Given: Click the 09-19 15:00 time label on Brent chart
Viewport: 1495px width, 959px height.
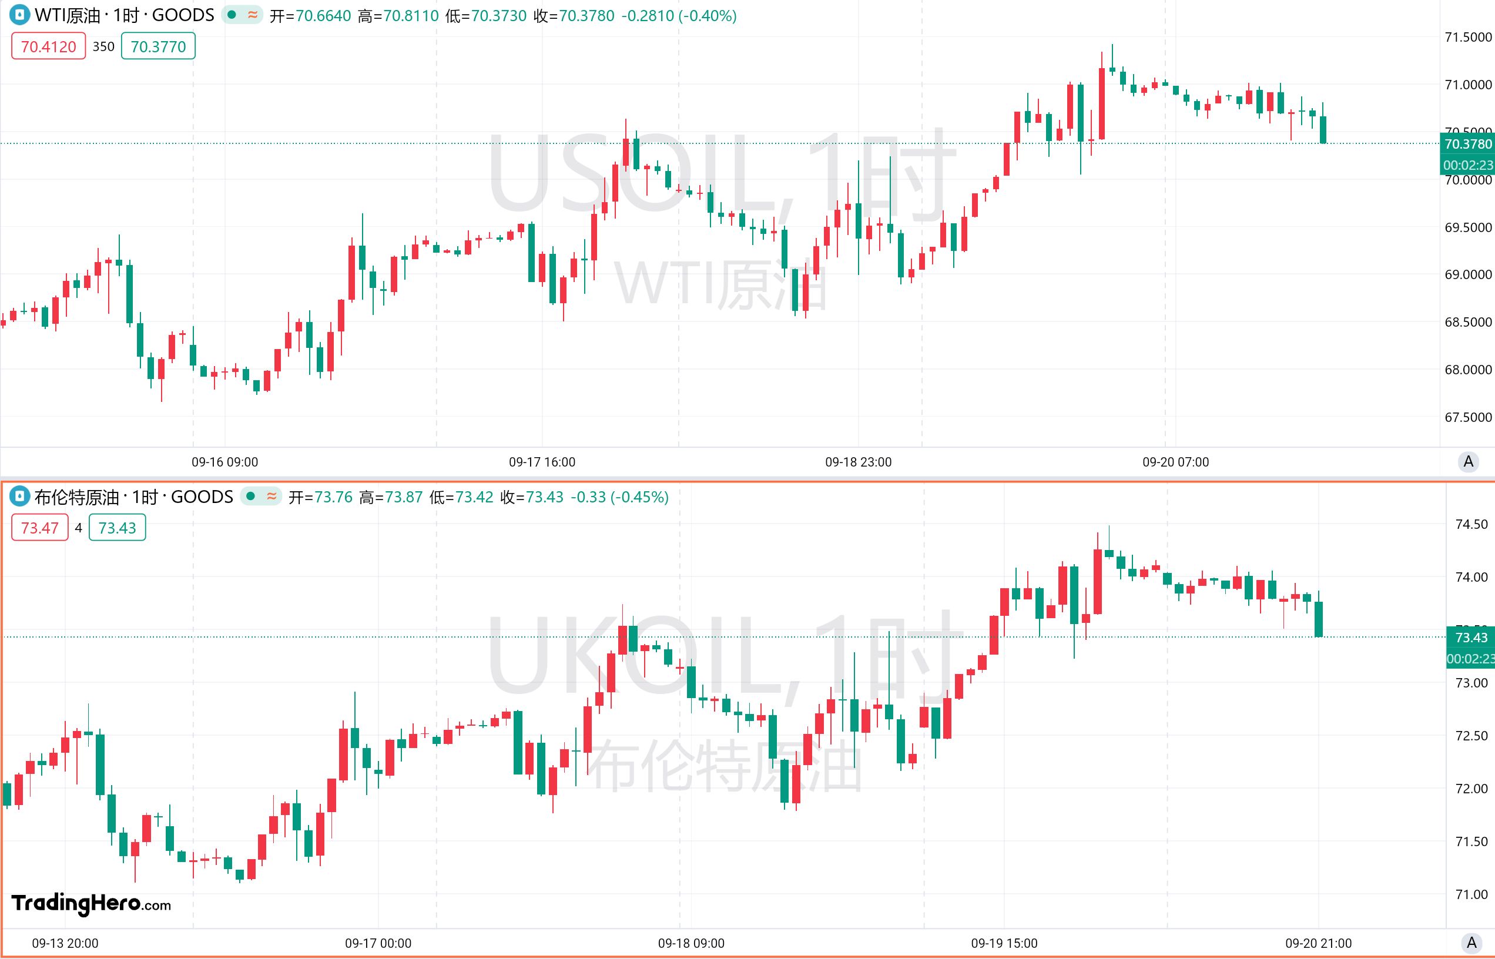Looking at the screenshot, I should 1004,943.
